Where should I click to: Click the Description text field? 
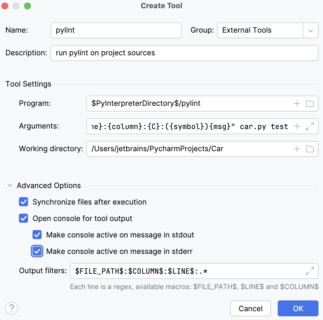pyautogui.click(x=184, y=53)
